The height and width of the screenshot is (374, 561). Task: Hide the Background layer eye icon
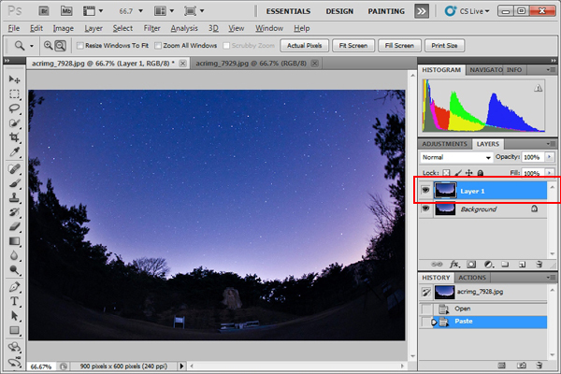click(425, 209)
